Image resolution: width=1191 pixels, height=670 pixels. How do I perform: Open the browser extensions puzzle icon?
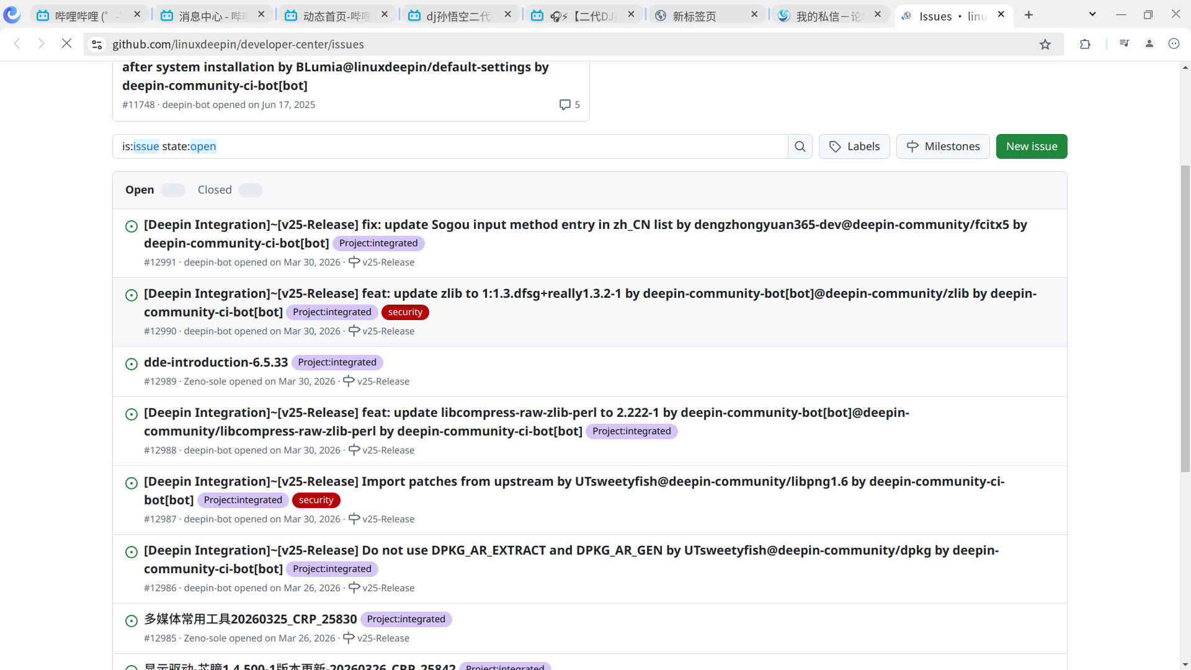(1085, 44)
